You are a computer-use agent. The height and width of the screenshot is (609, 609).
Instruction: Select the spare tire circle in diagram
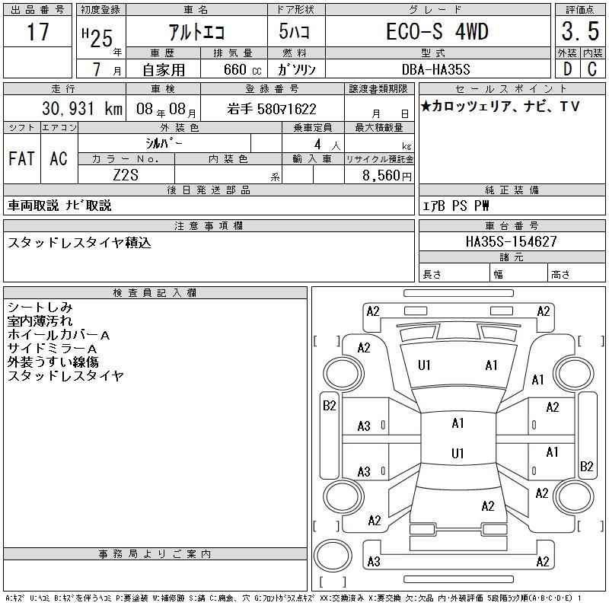333,555
